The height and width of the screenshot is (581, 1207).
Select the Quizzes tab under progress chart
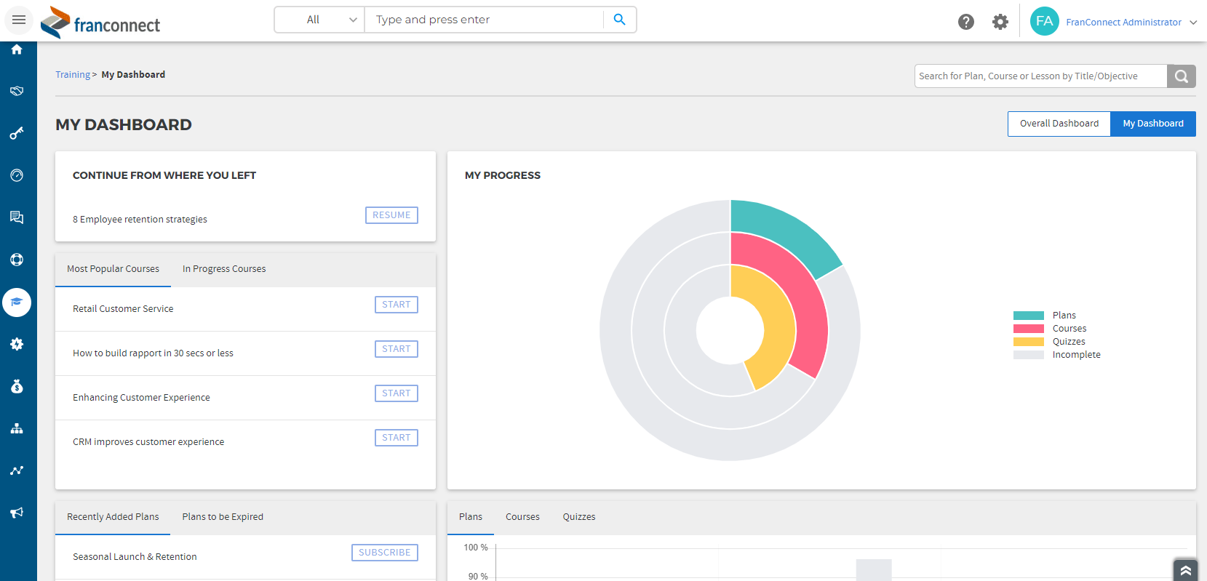click(x=578, y=517)
